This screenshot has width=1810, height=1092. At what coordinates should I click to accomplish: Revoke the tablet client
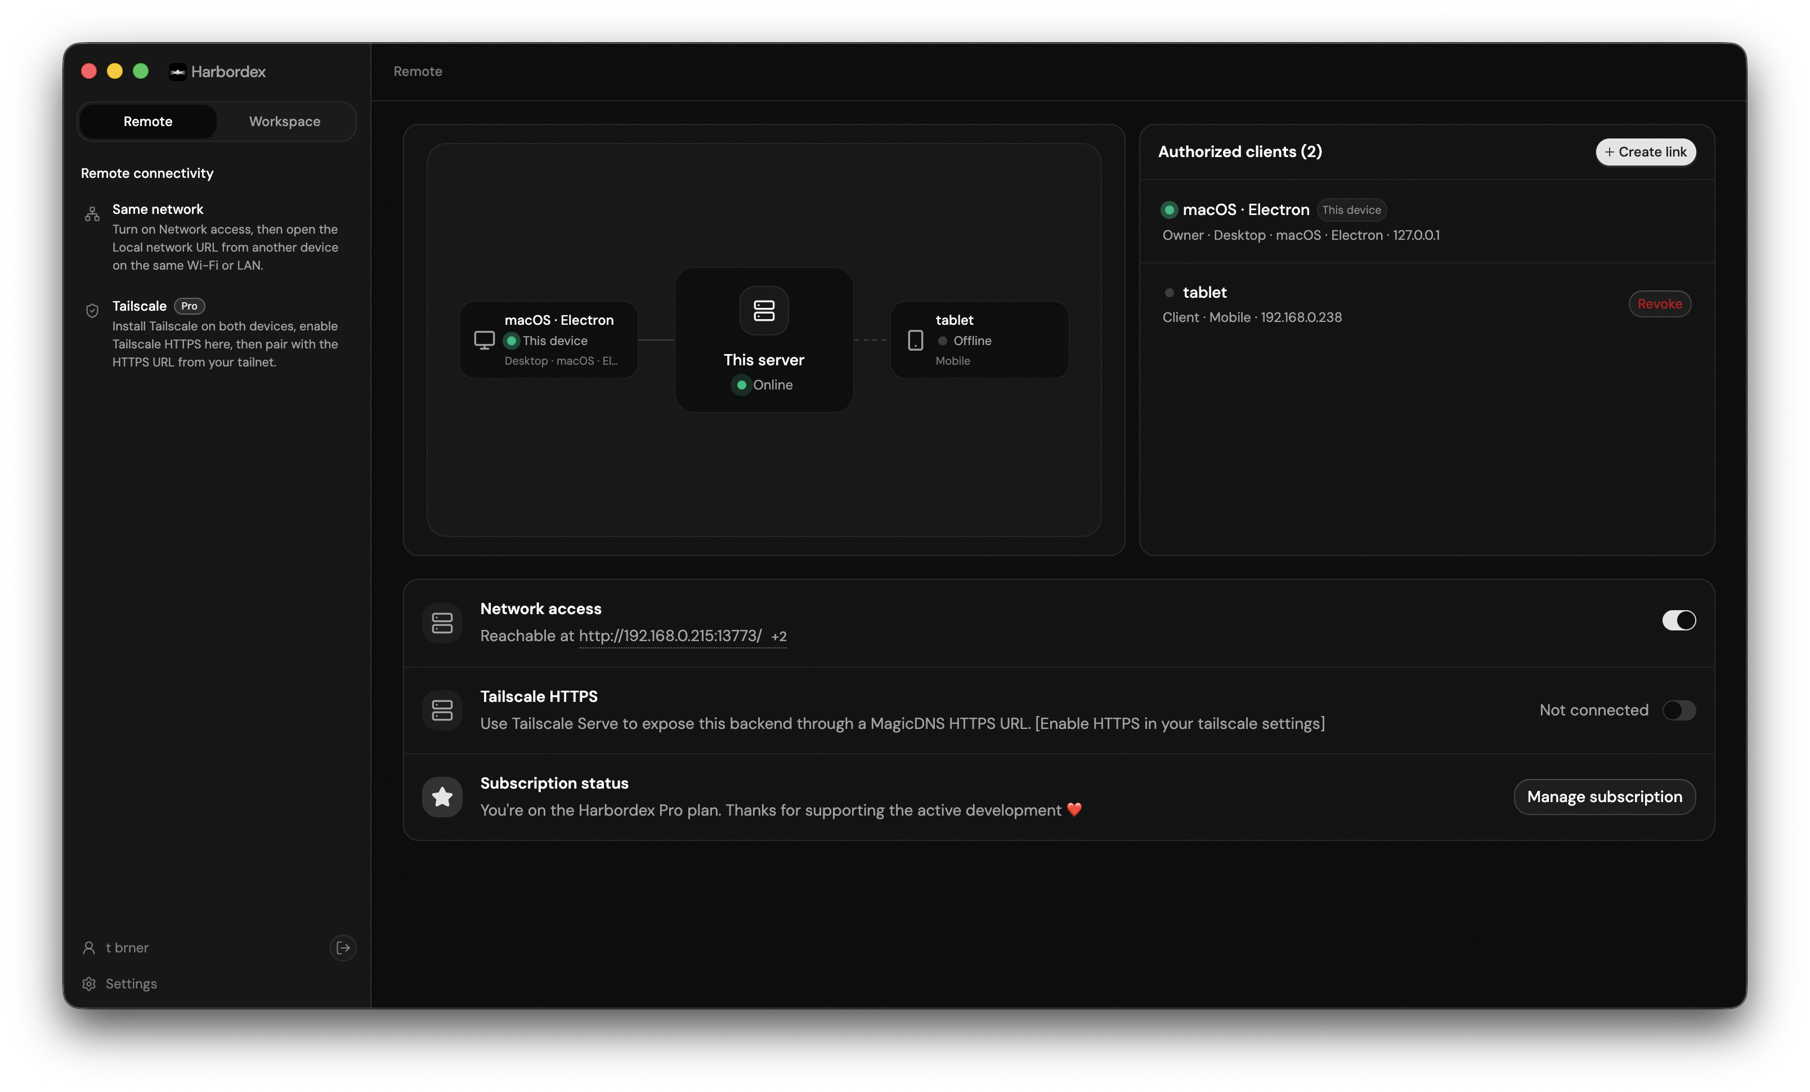click(x=1659, y=303)
